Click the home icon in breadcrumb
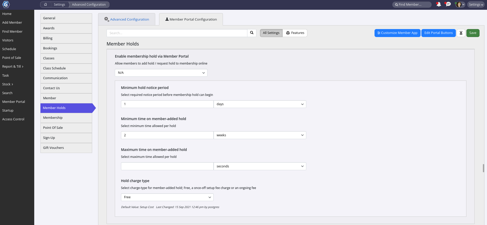The height and width of the screenshot is (225, 487). [46, 4]
